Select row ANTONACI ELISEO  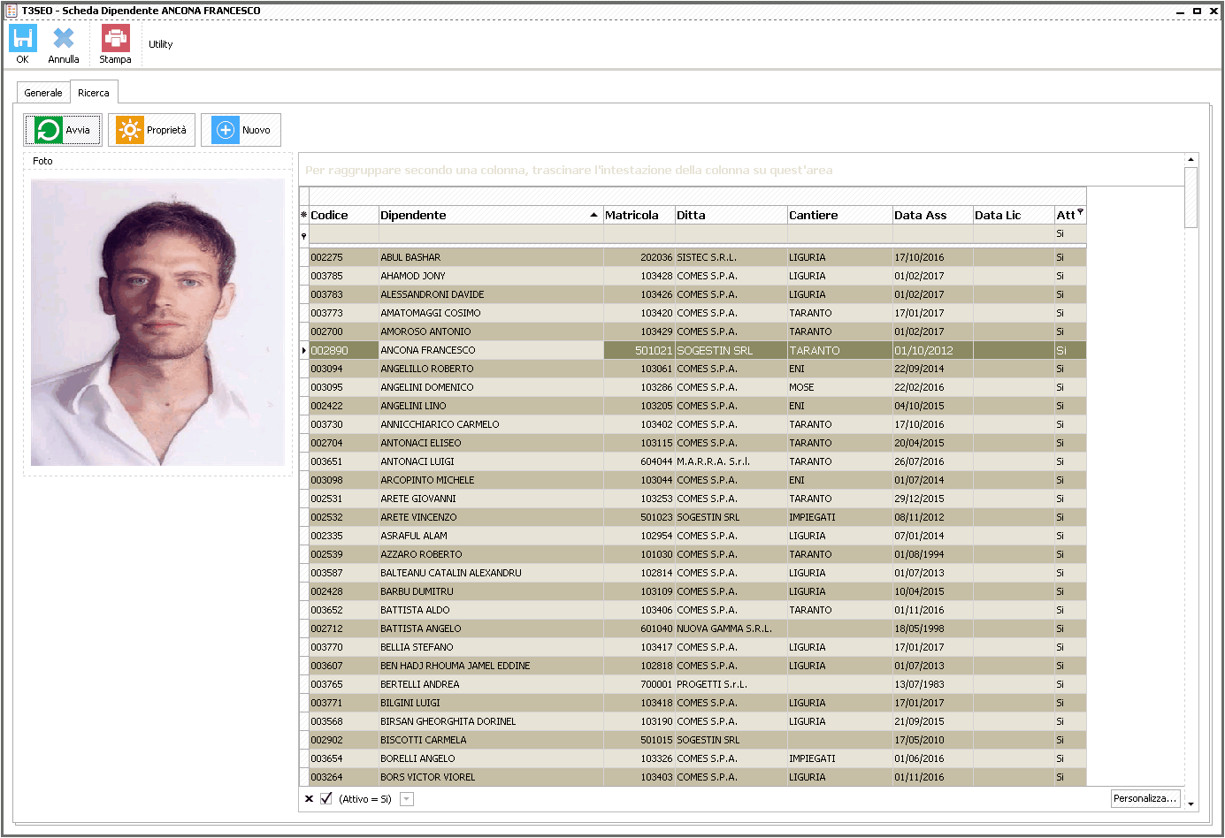pyautogui.click(x=697, y=443)
